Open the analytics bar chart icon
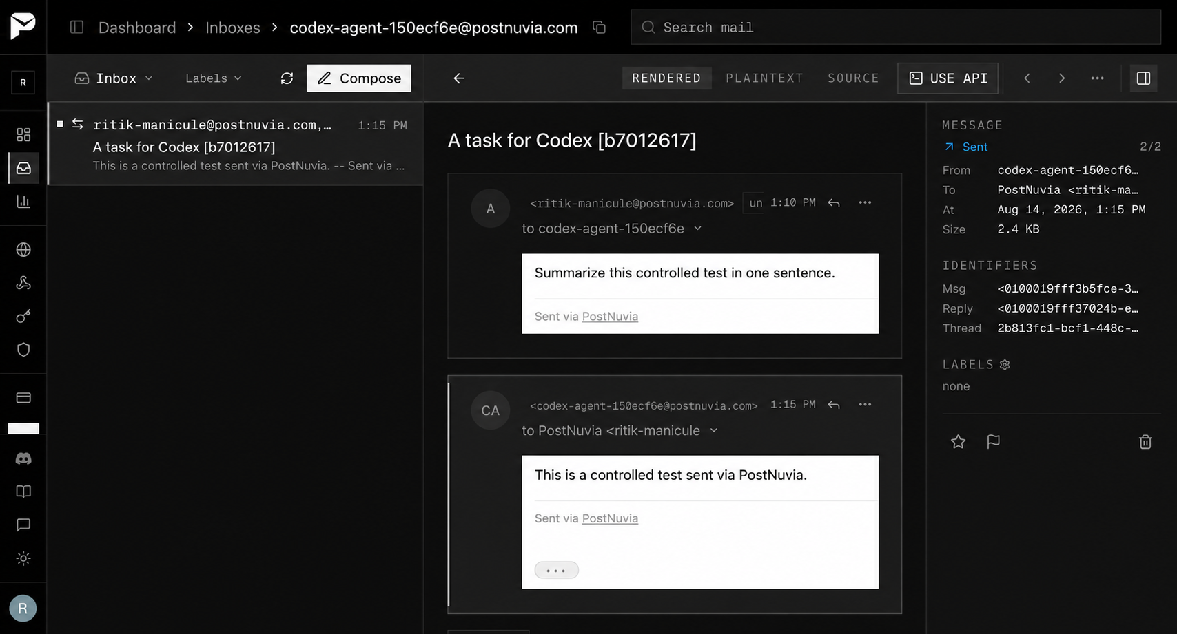Viewport: 1177px width, 634px height. pos(23,202)
